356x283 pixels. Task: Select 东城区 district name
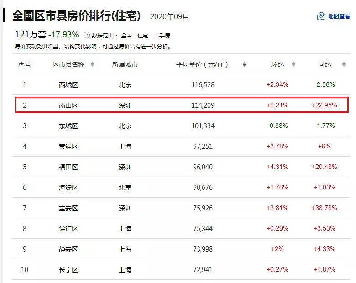pos(68,126)
